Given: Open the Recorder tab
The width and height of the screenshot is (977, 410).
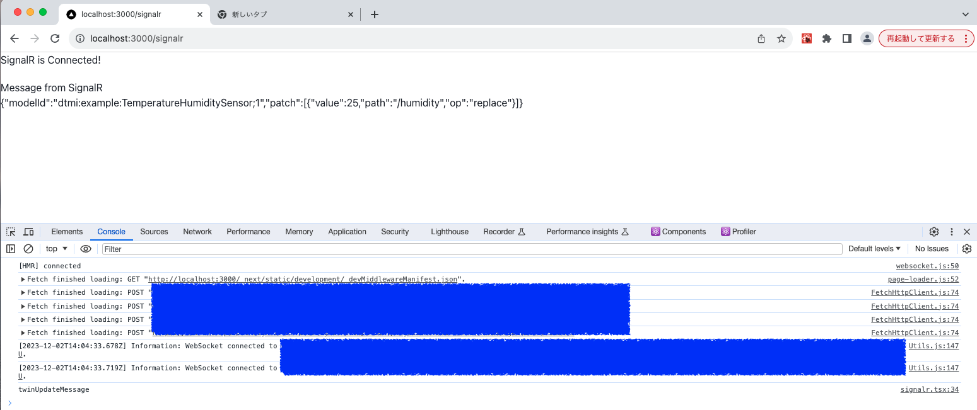Looking at the screenshot, I should (504, 232).
